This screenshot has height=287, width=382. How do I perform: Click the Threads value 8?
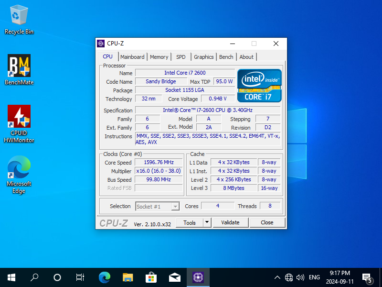point(270,206)
